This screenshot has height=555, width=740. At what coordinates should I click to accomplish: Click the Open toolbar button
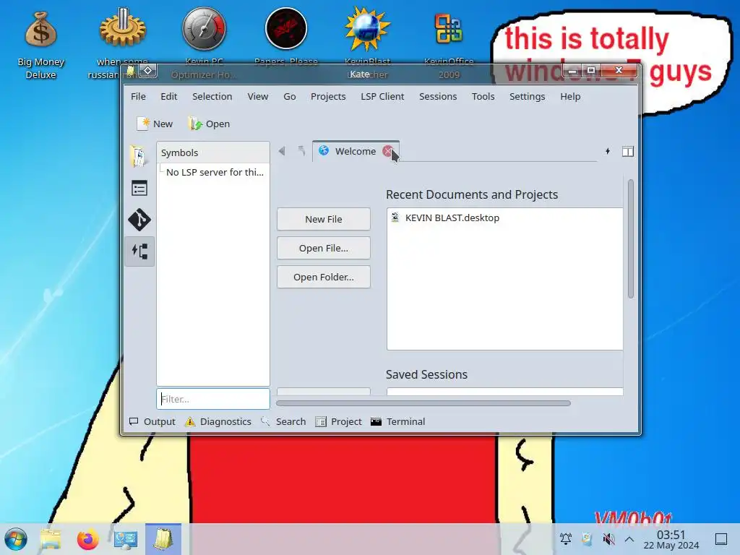point(209,124)
